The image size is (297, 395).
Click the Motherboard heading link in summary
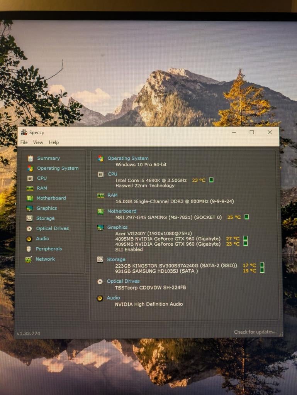(x=122, y=211)
